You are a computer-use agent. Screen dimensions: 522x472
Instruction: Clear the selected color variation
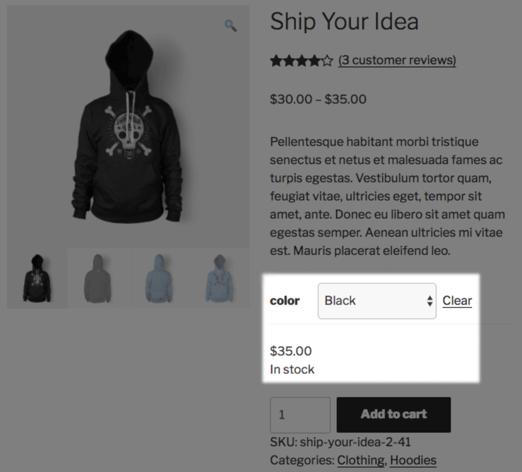pyautogui.click(x=456, y=300)
